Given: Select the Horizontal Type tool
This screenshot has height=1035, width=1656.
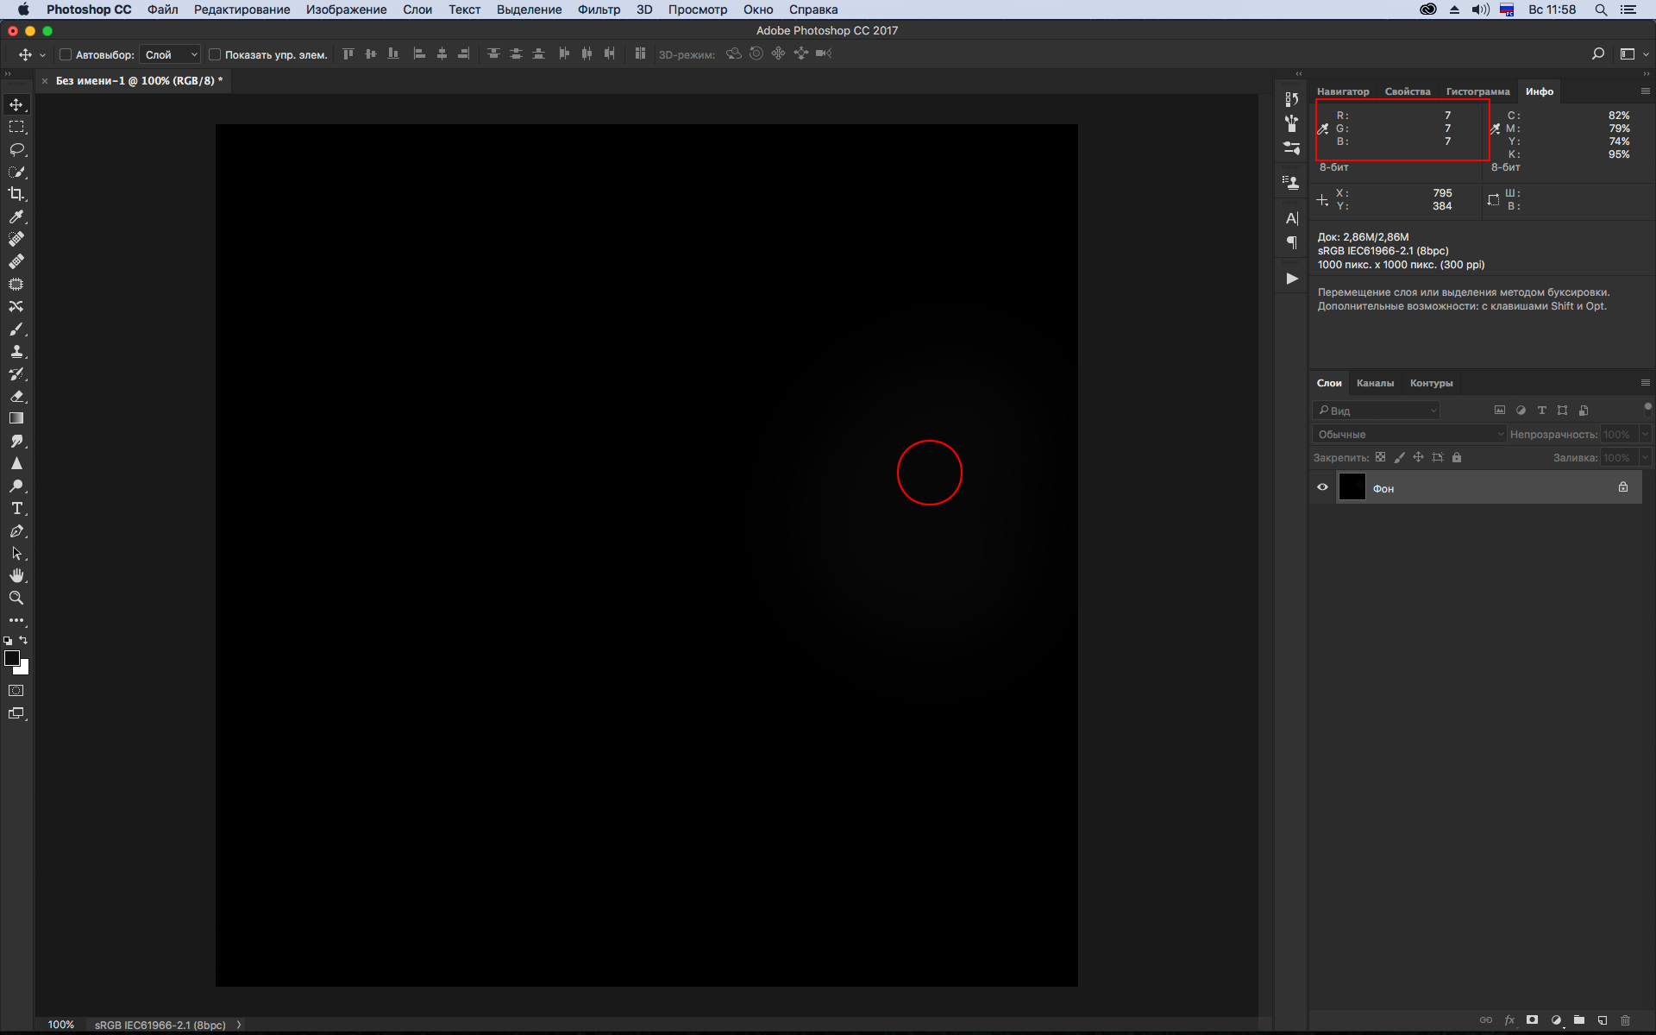Looking at the screenshot, I should (x=16, y=508).
